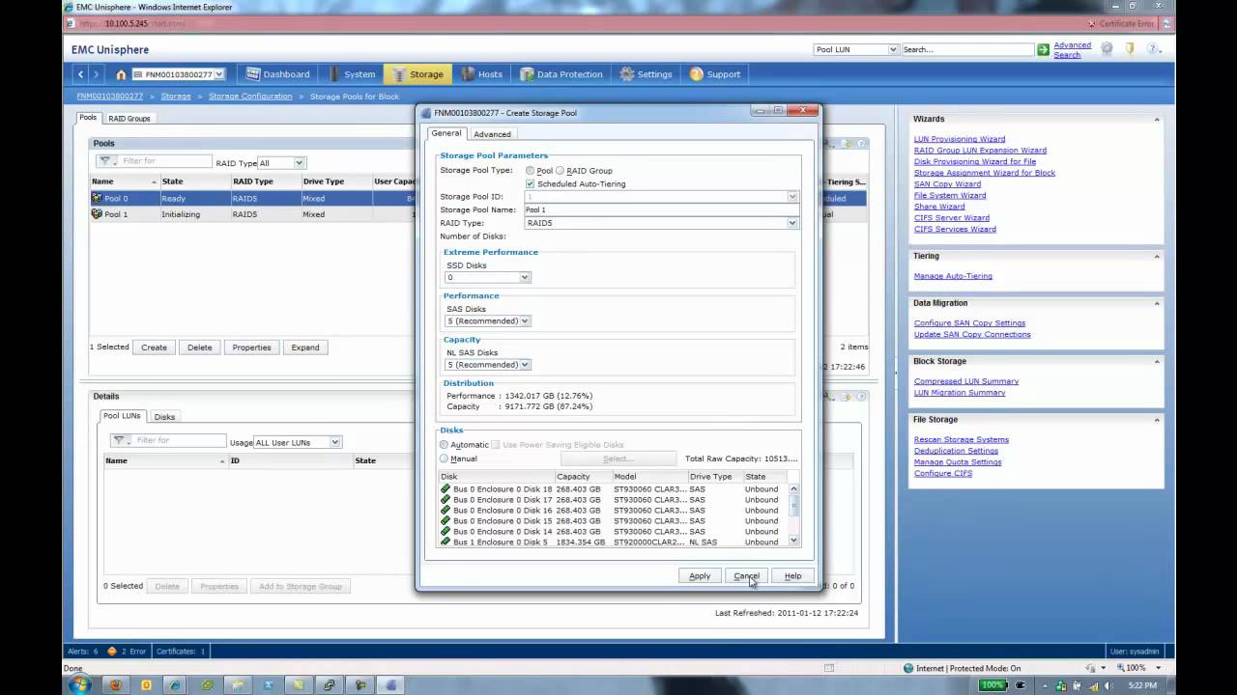1237x695 pixels.
Task: Click the Home icon in navigation bar
Action: (121, 74)
